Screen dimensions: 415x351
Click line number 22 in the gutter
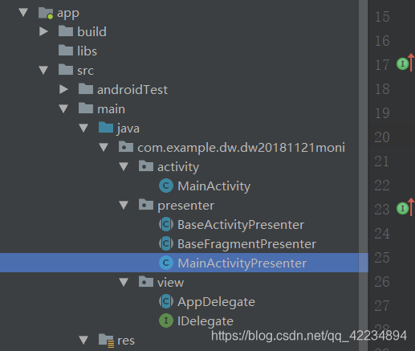pos(382,186)
